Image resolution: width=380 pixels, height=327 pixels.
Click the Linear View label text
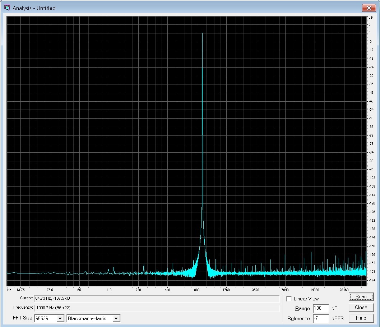(306, 299)
